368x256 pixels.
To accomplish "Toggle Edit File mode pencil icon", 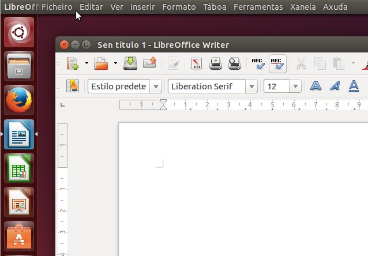I will click(174, 63).
